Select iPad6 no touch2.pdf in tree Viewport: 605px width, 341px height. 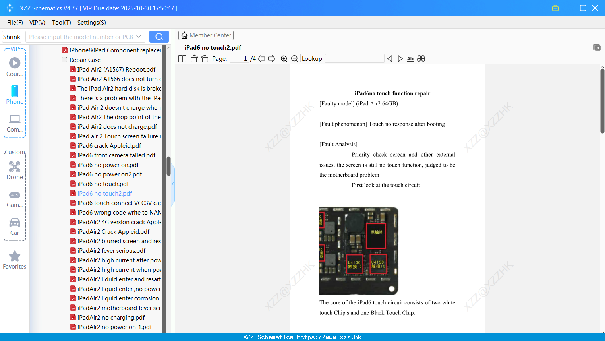click(101, 194)
